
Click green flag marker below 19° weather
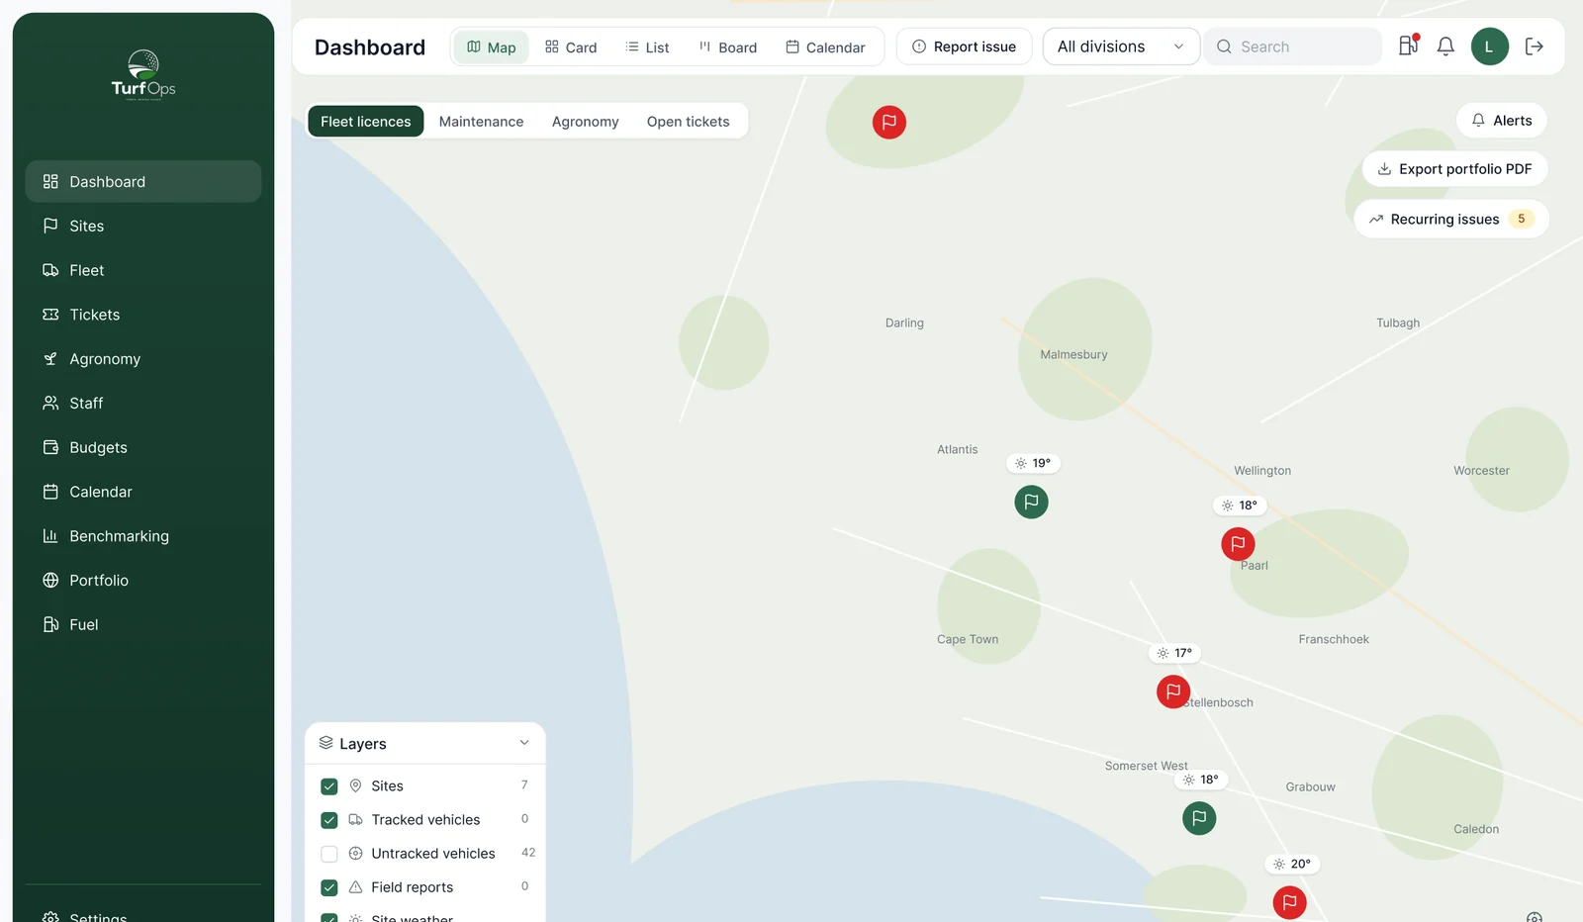[x=1031, y=502]
